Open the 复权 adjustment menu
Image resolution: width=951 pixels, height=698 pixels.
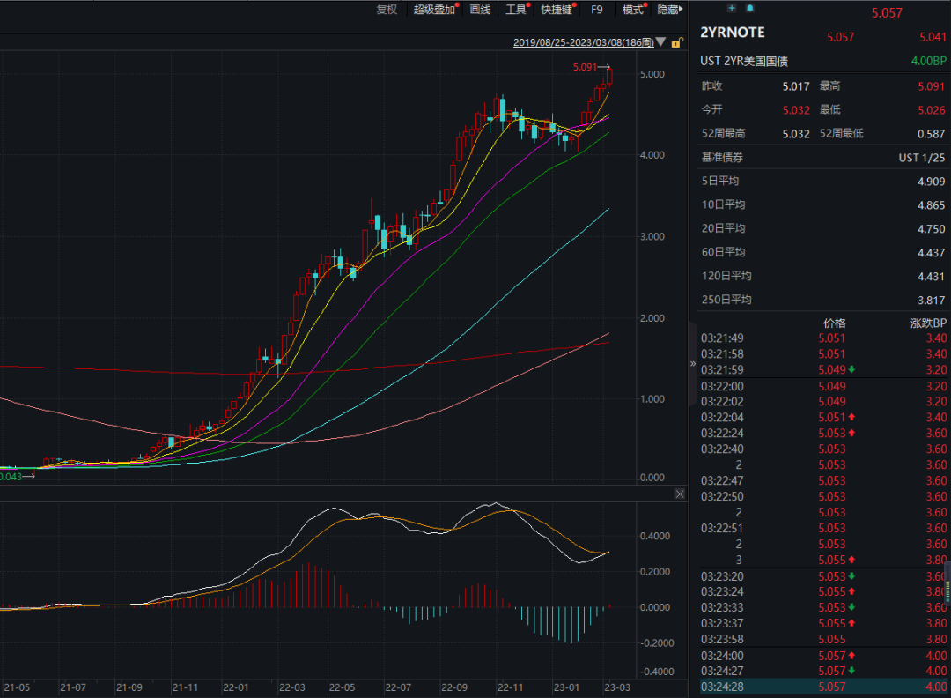click(387, 10)
